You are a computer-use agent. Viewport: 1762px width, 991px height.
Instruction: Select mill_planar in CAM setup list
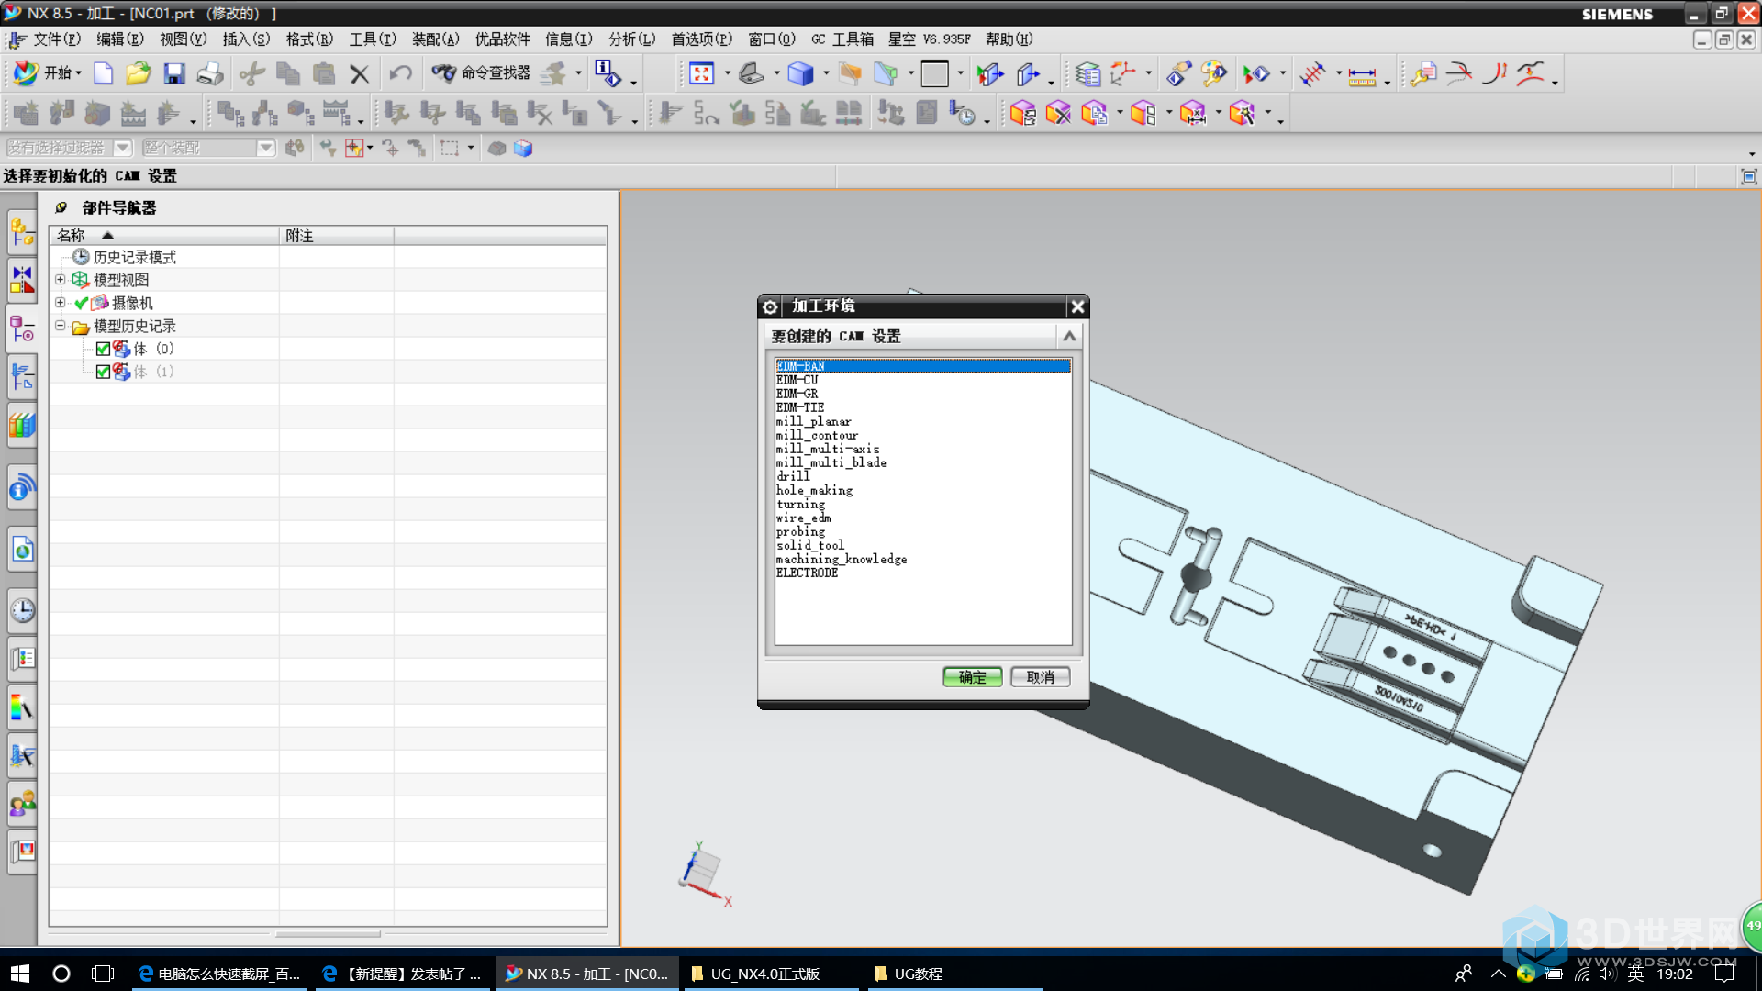[922, 421]
